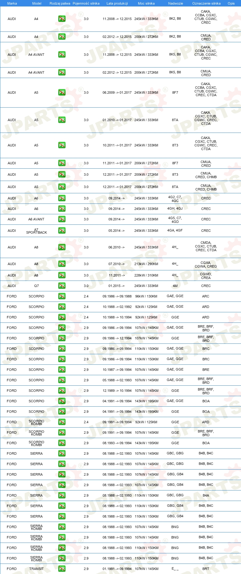Click the Marka column header
Screen dimensions: 241x574
point(12,3)
